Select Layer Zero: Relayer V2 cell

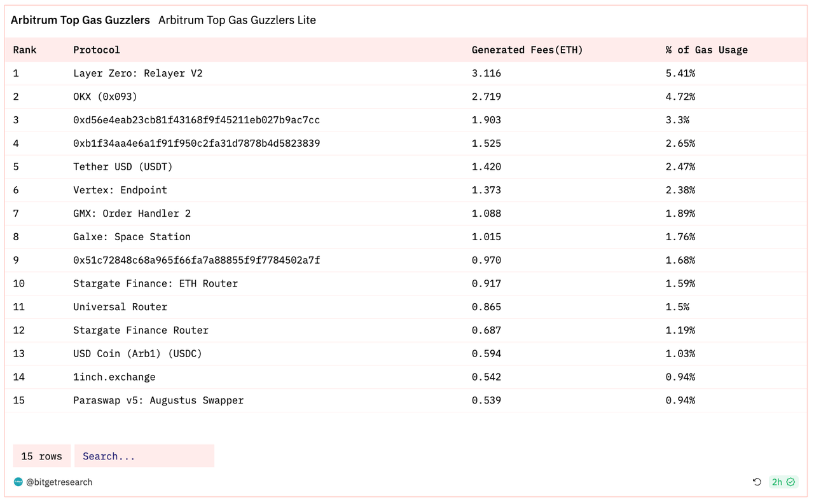pos(138,73)
